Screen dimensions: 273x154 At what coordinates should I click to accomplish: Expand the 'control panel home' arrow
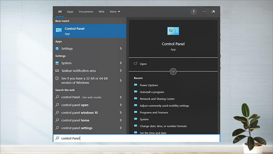tap(120, 120)
